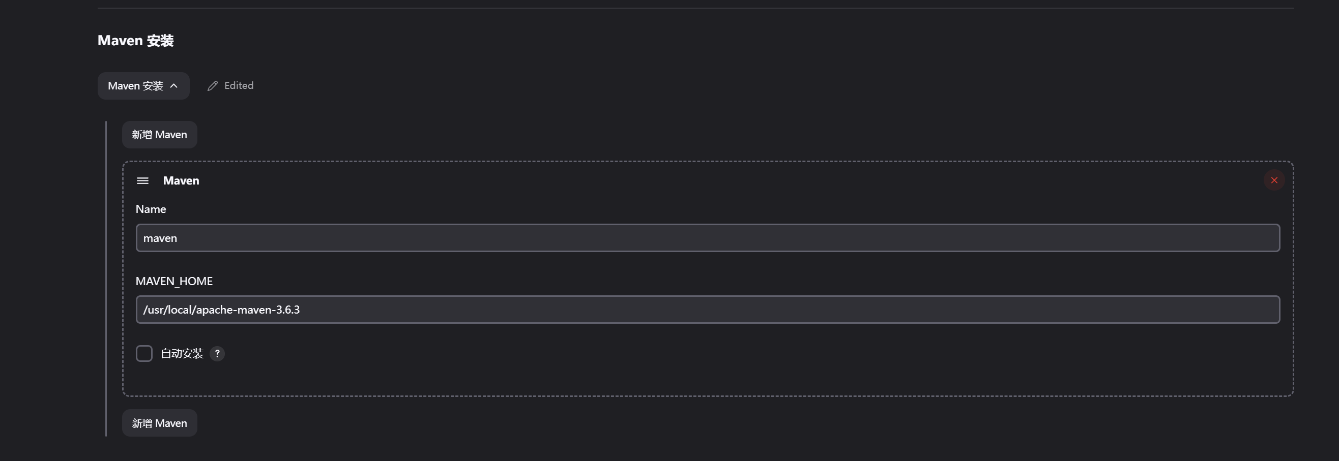Grab the drag handle of the Maven entry
Screen dimensions: 1339x461
[x=142, y=180]
